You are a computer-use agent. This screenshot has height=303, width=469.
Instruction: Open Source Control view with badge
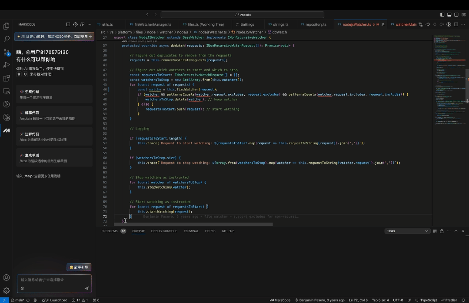[6, 52]
